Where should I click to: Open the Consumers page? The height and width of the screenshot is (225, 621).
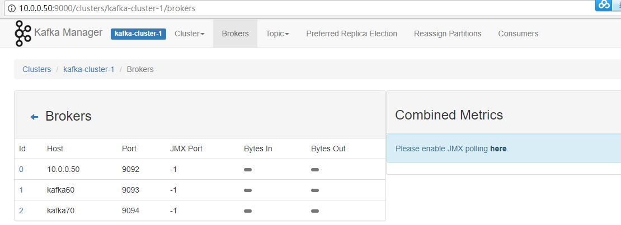tap(518, 33)
